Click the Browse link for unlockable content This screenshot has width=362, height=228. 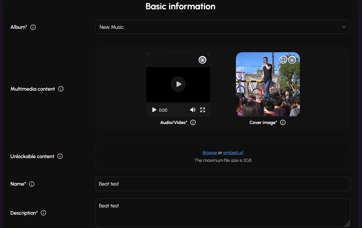(210, 153)
